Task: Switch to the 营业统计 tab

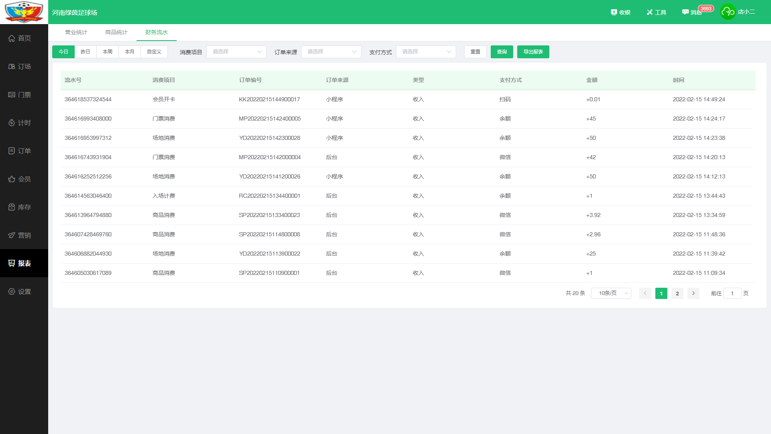Action: pyautogui.click(x=76, y=33)
